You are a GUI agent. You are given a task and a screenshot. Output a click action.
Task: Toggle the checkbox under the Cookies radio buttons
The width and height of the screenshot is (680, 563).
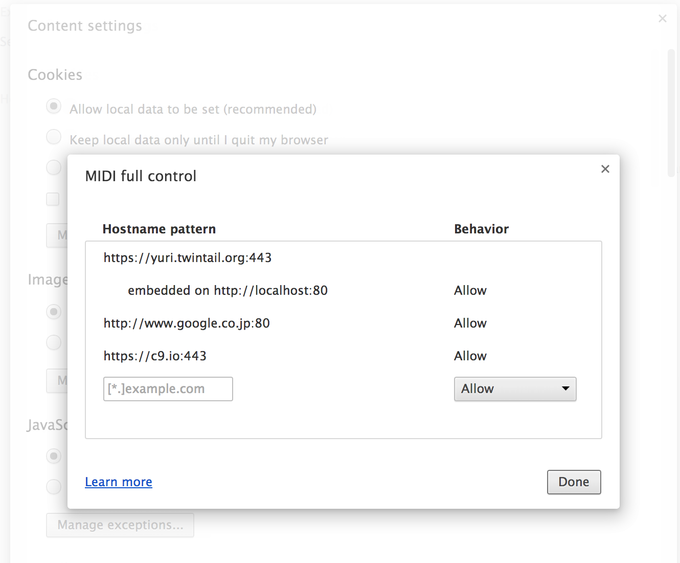pyautogui.click(x=53, y=199)
